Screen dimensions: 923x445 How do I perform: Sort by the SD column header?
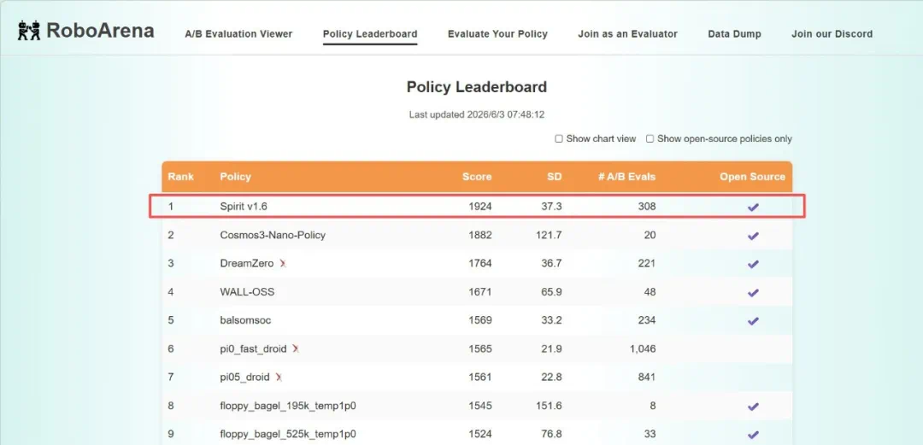pos(554,177)
